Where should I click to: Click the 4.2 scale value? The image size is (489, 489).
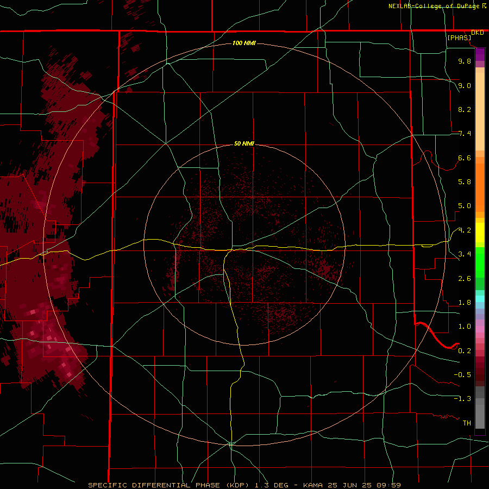[x=465, y=230]
